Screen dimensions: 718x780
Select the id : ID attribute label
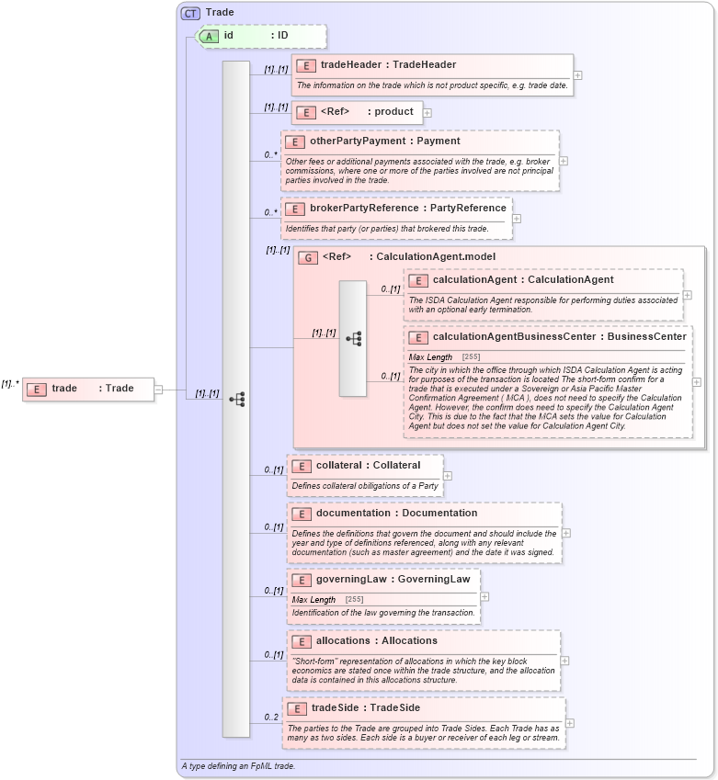(256, 35)
